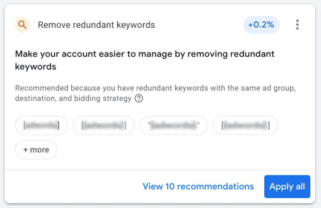Click the orange magnifier search icon
Screen dimensions: 321x208
(x=22, y=25)
